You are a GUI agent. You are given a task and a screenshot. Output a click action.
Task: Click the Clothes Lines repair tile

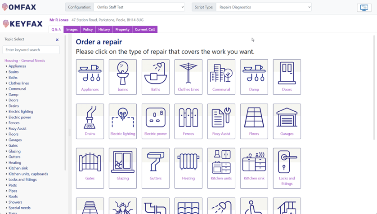(x=188, y=77)
